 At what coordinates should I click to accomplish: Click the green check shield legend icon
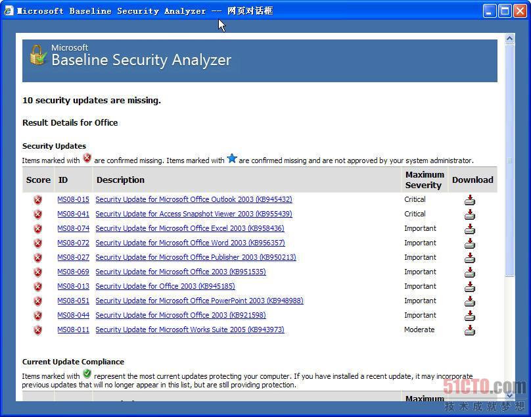click(87, 374)
